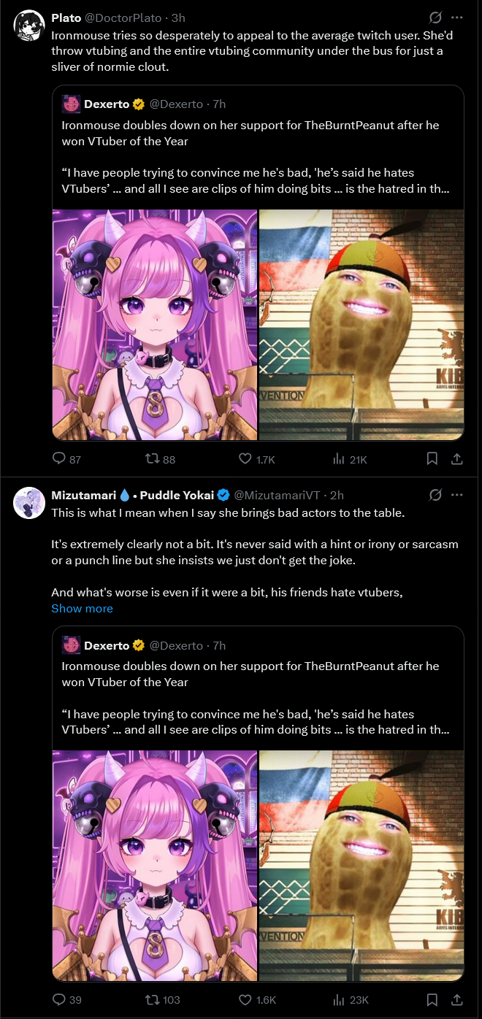Viewport: 482px width, 1019px height.
Task: Open replies on Plato's post with 87 comments
Action: [x=67, y=458]
